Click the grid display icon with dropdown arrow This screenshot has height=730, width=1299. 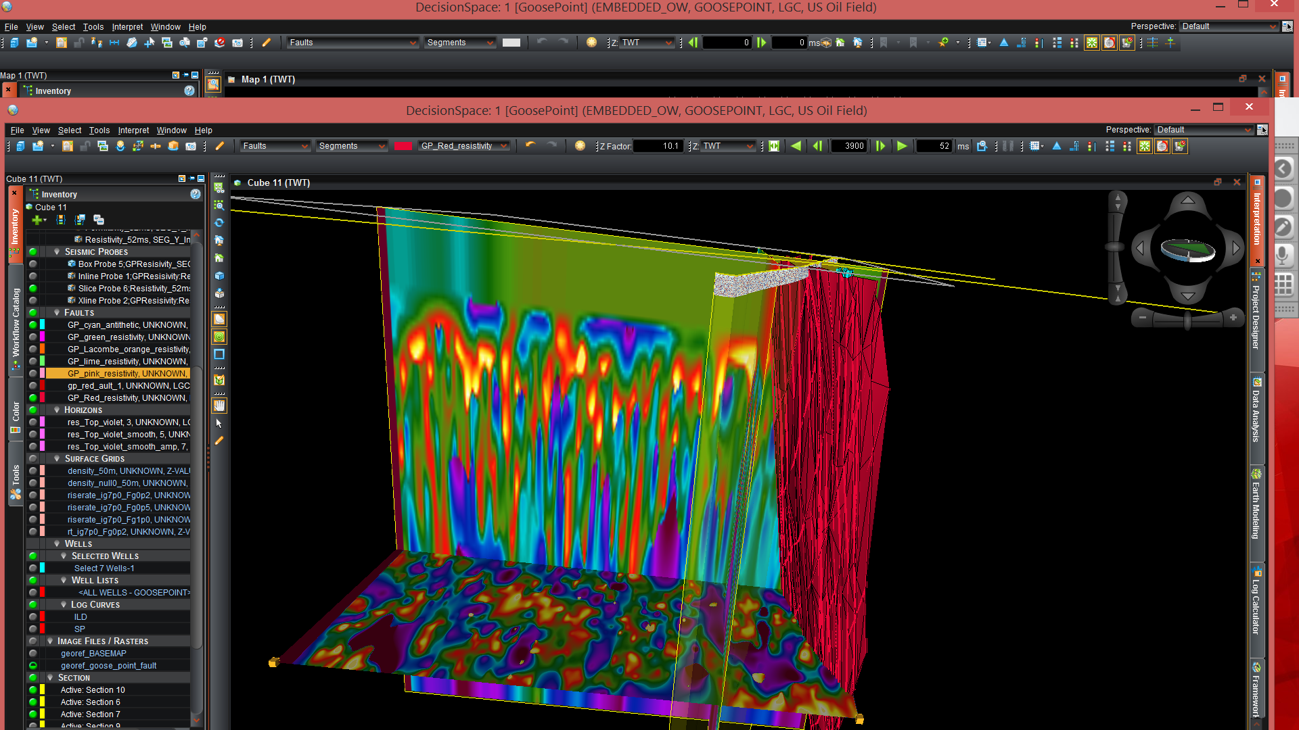pos(1036,146)
